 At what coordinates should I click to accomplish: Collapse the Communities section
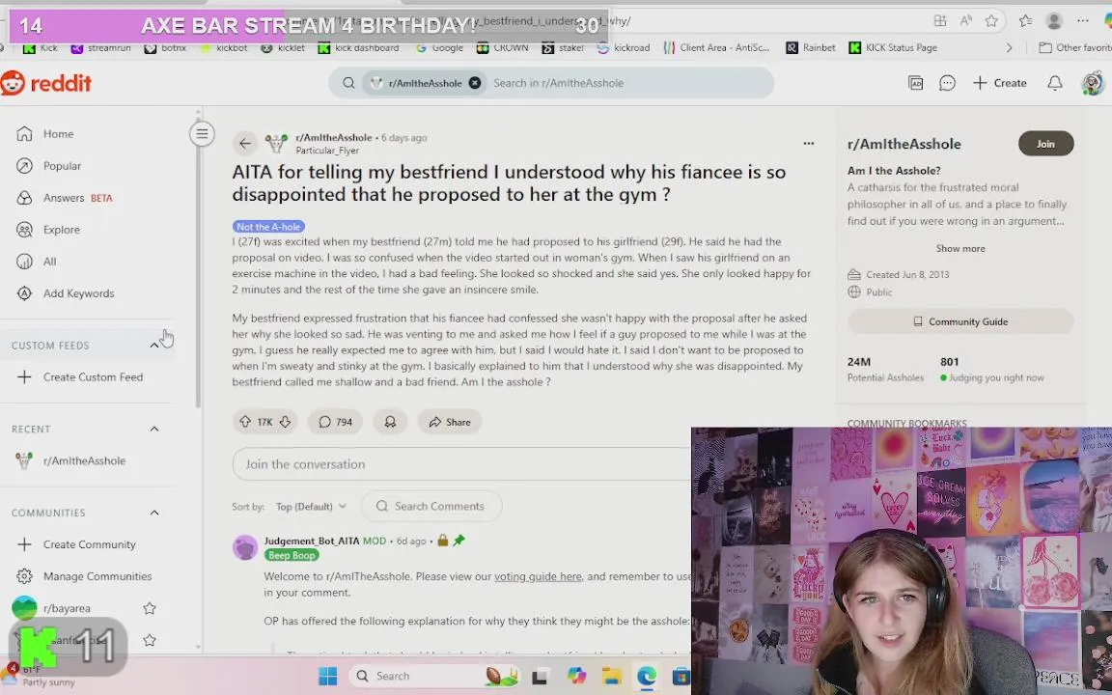[x=153, y=513]
